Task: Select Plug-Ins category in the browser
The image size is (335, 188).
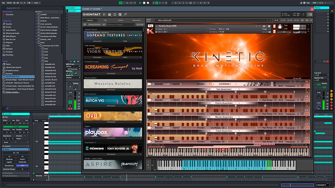Action: coord(9,43)
